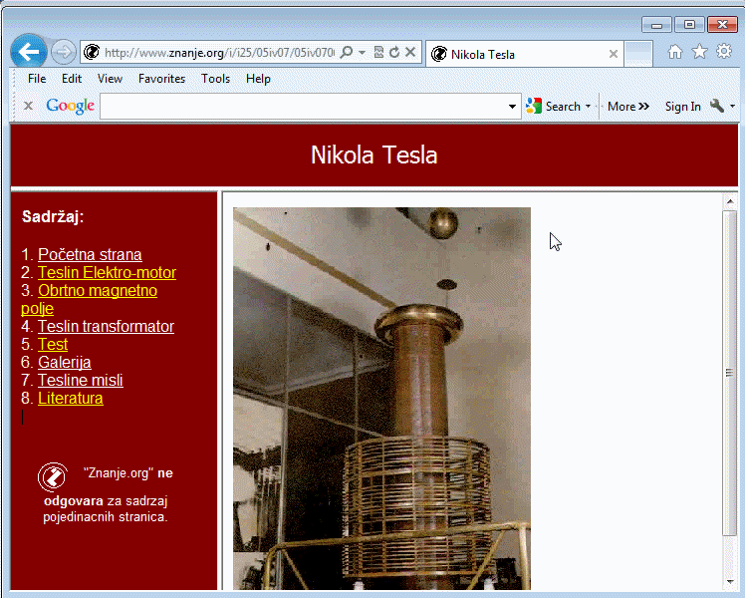745x598 pixels.
Task: Click the browser Back arrow button
Action: click(x=29, y=51)
